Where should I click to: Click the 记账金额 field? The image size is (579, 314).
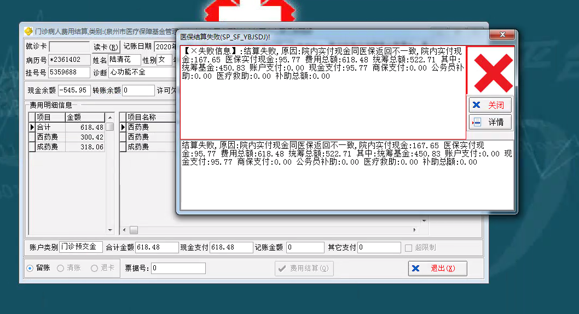coord(305,248)
